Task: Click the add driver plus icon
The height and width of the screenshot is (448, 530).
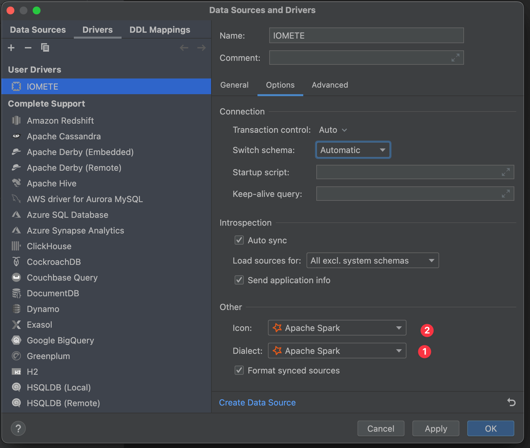Action: coord(11,48)
